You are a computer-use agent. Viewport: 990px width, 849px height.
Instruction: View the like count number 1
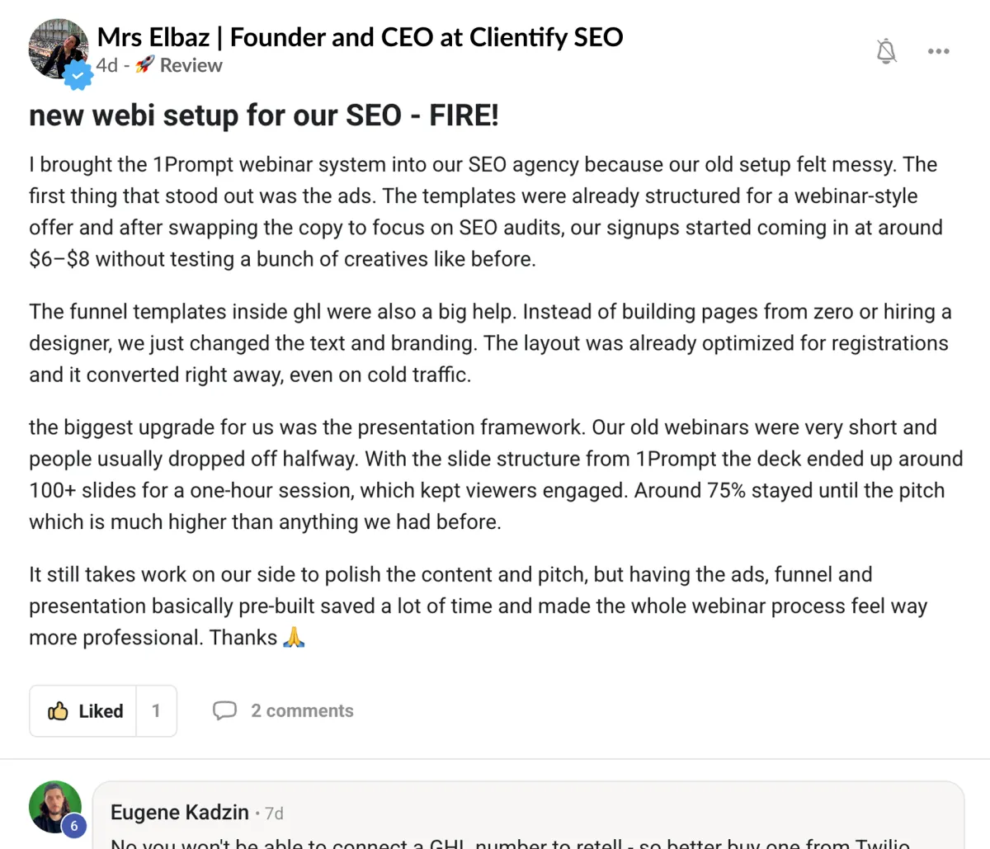click(156, 711)
